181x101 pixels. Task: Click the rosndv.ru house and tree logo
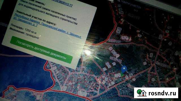pyautogui.click(x=142, y=93)
